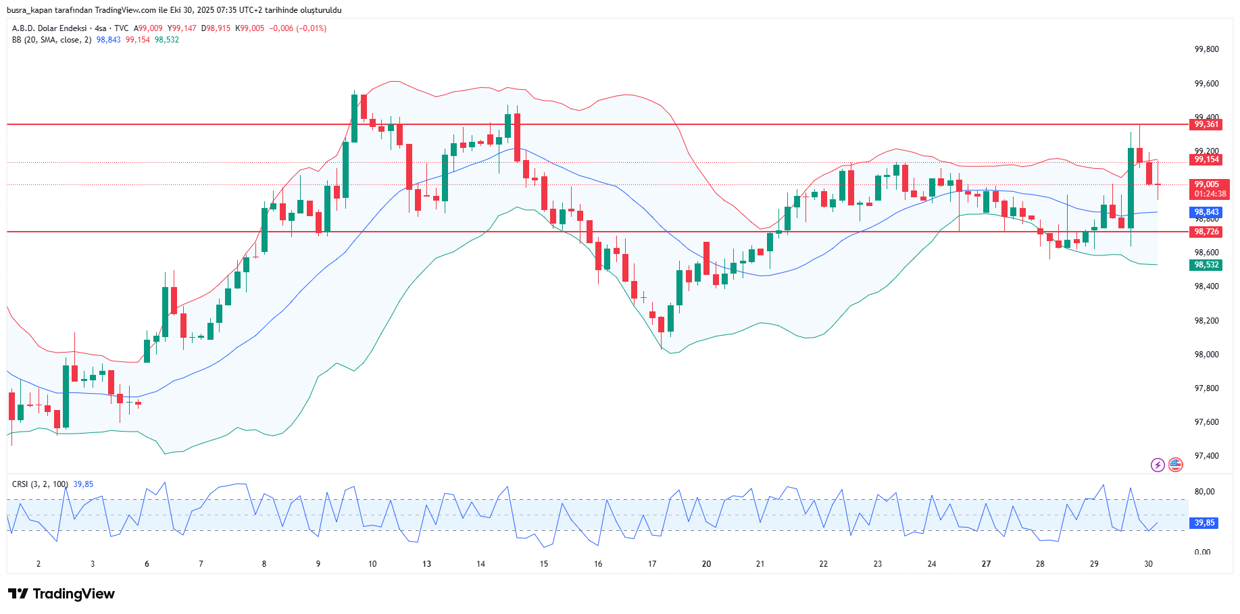Screen dimensions: 1240x614
Task: Click the green 98,532 lower band label
Action: pyautogui.click(x=1206, y=265)
